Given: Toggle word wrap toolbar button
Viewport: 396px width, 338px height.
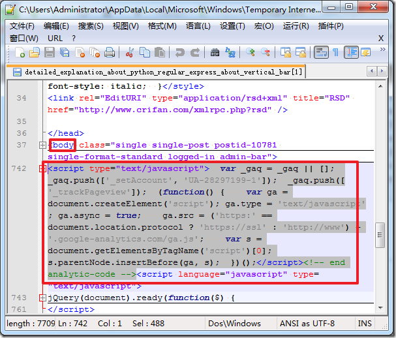Looking at the screenshot, I should pos(321,52).
